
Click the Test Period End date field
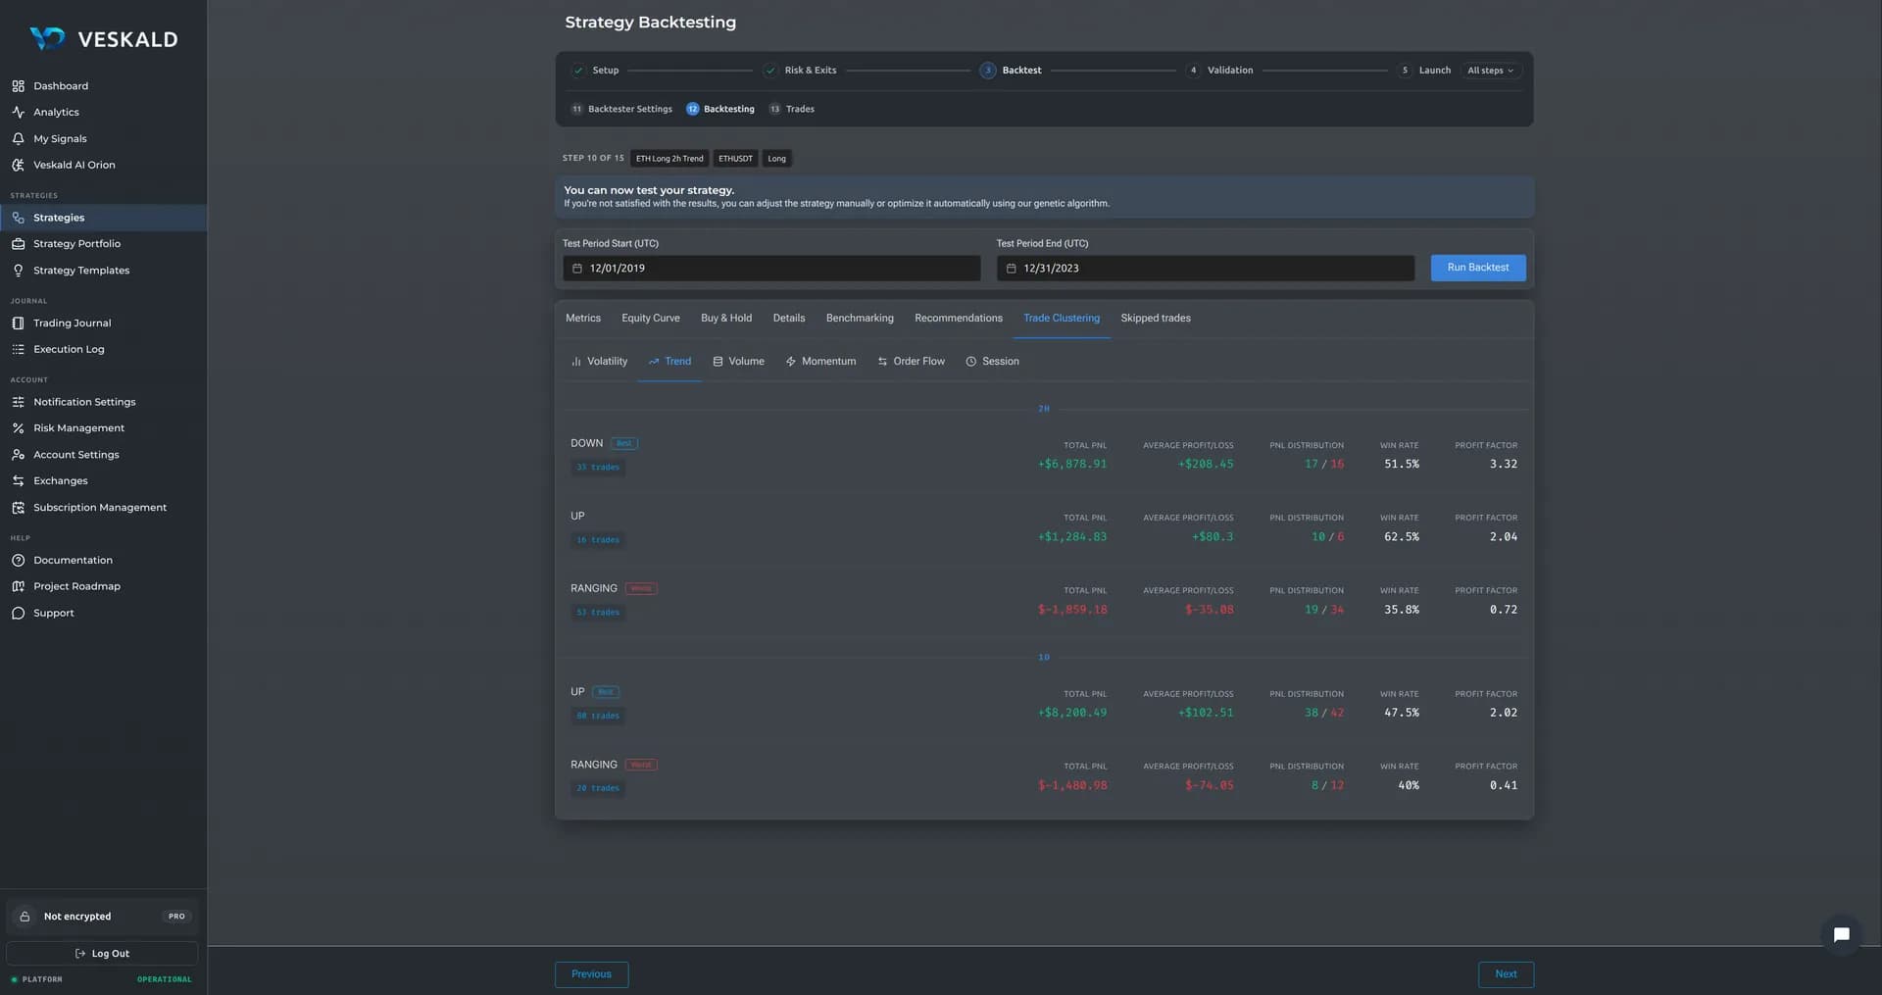[1206, 269]
